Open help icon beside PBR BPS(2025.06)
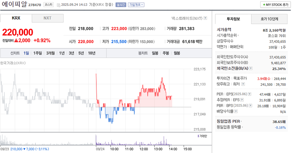 click(250, 106)
